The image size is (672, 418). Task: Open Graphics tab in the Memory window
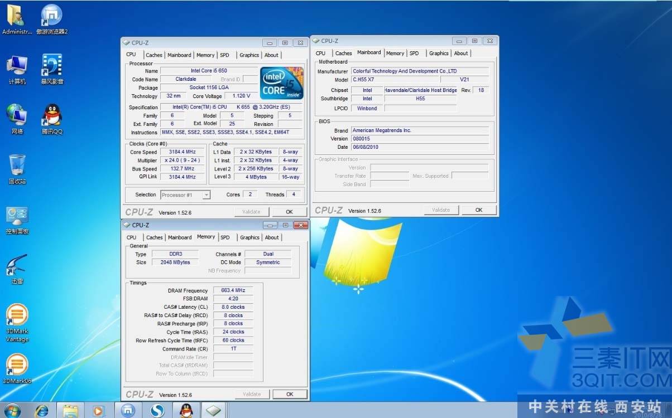point(249,237)
